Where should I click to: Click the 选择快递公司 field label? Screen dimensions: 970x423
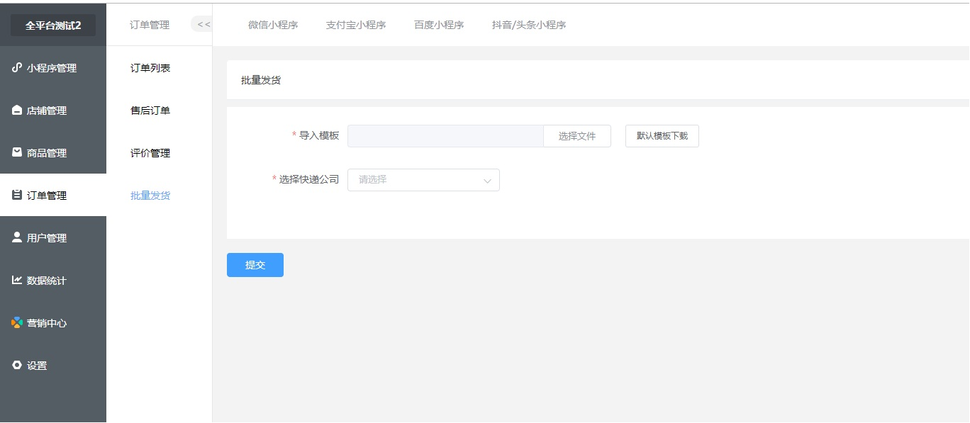tap(309, 179)
